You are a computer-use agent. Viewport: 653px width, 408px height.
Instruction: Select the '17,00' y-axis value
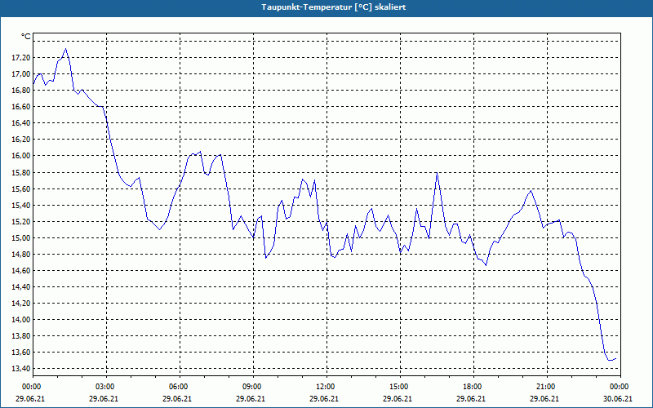coord(21,74)
